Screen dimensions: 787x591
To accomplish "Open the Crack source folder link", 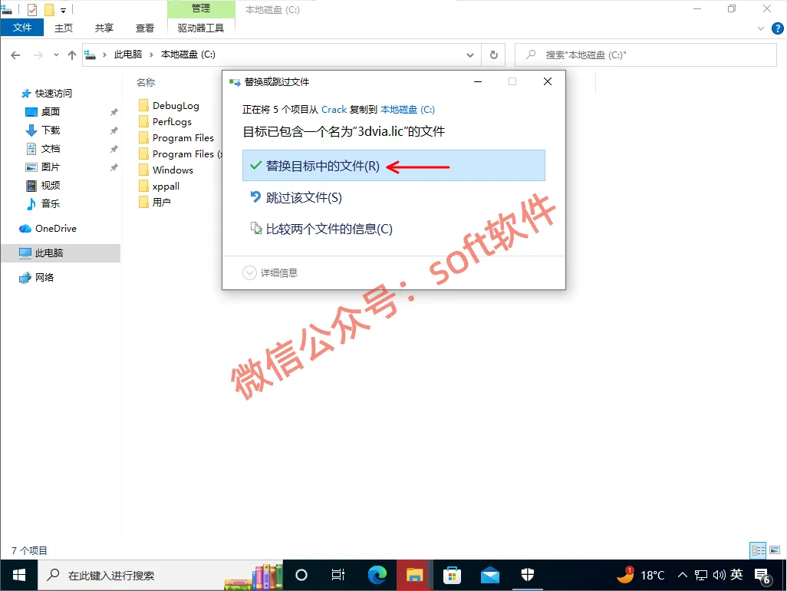I will [x=334, y=110].
